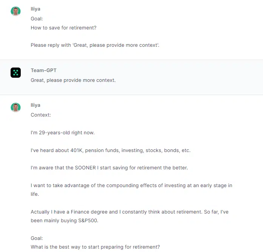Click the sentence about compounding effects of investing

[131, 190]
